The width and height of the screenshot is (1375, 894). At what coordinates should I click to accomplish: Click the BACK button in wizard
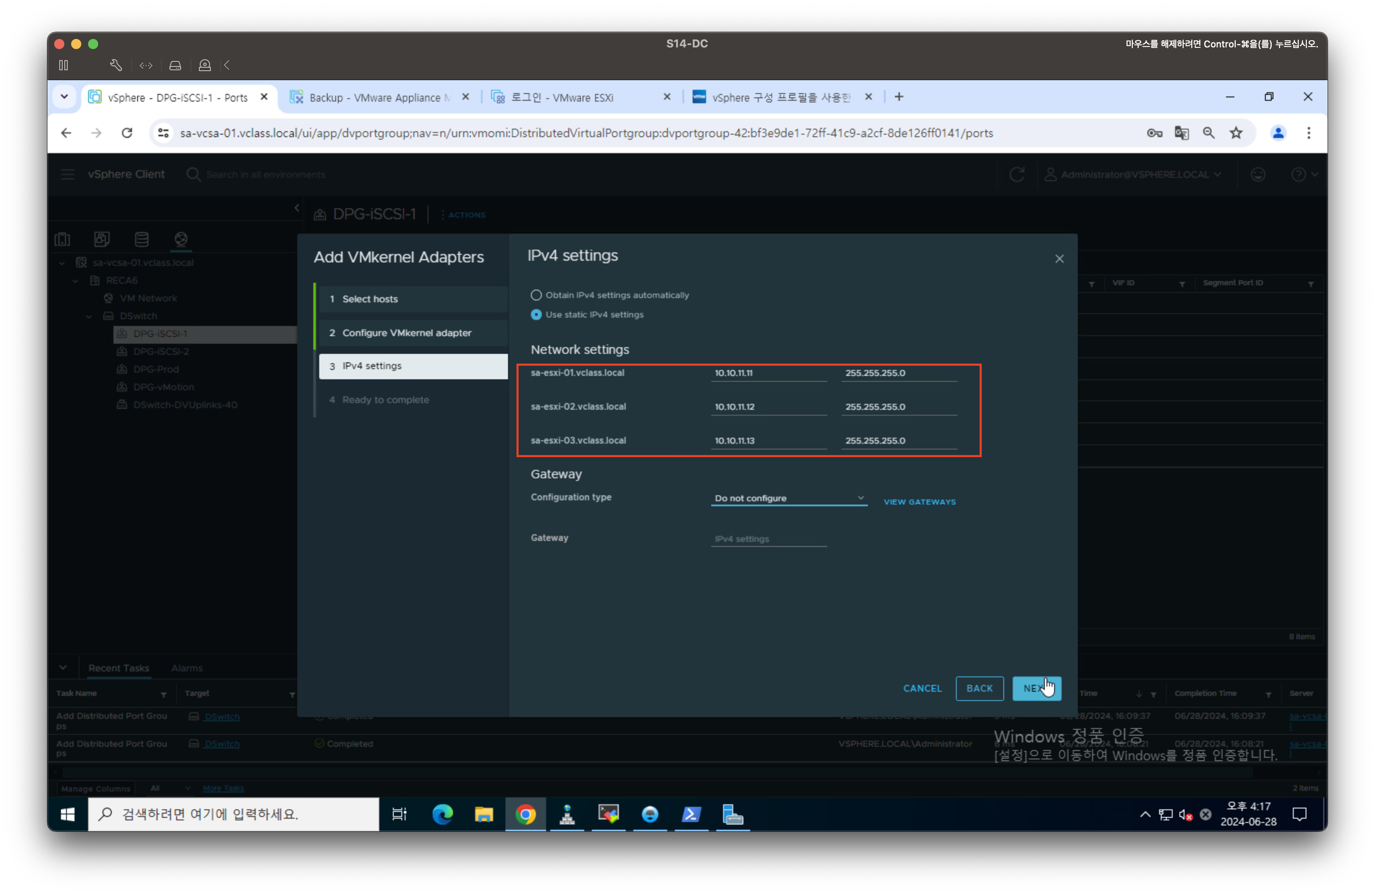click(x=979, y=688)
